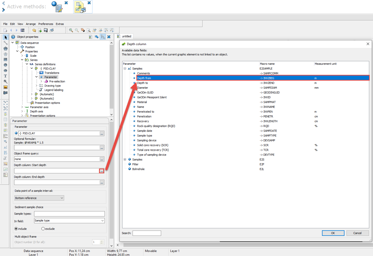Open the Bottom reference dropdown

coord(39,198)
